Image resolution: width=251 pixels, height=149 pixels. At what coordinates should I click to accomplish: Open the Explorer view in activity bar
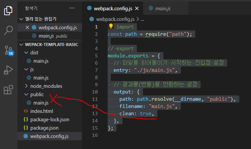click(x=8, y=11)
